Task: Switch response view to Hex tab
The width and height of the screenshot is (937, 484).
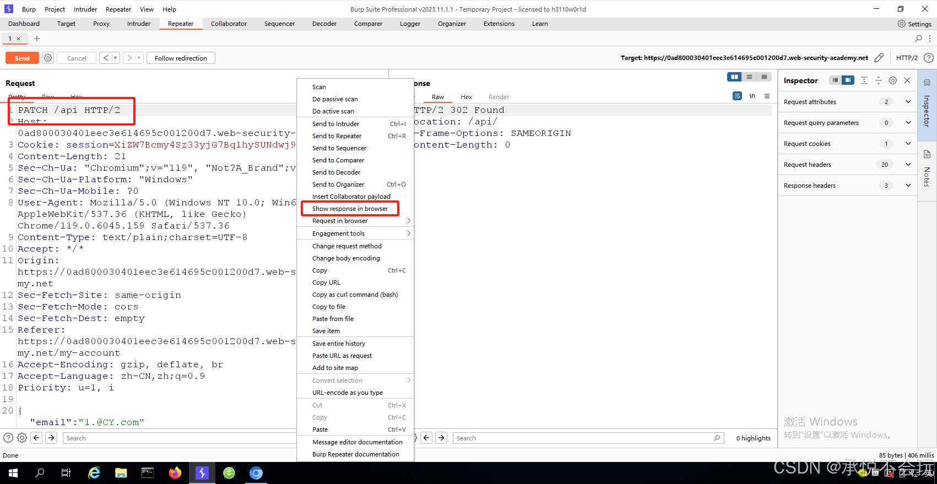Action: click(x=466, y=97)
